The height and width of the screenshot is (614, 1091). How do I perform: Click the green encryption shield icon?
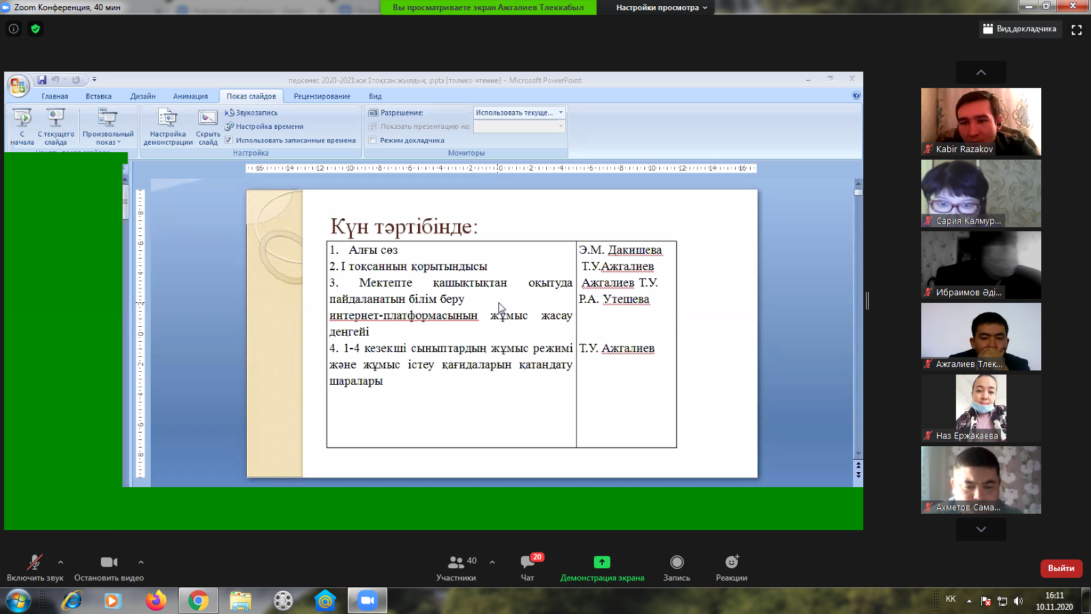coord(35,29)
